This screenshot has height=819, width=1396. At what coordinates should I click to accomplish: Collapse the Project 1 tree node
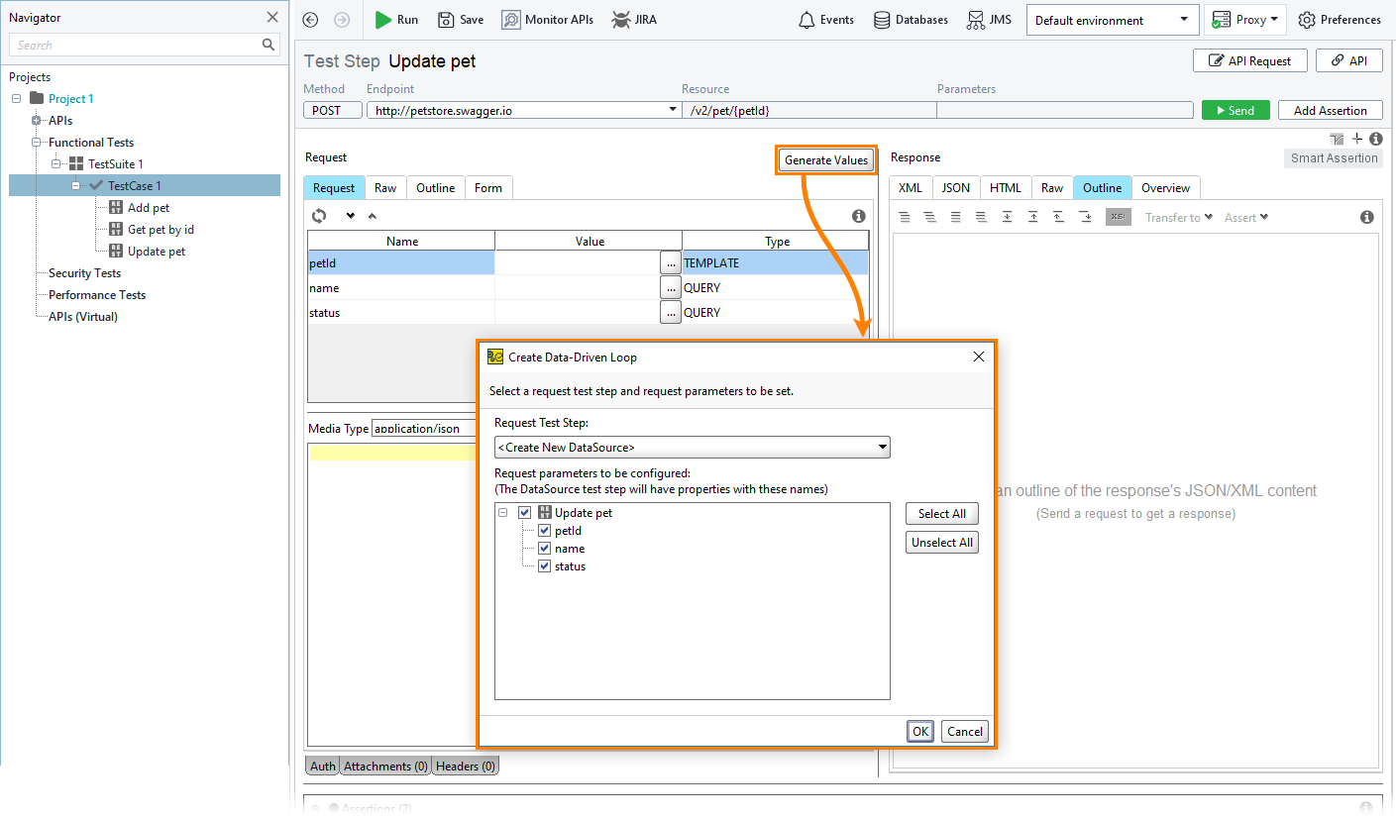coord(16,99)
